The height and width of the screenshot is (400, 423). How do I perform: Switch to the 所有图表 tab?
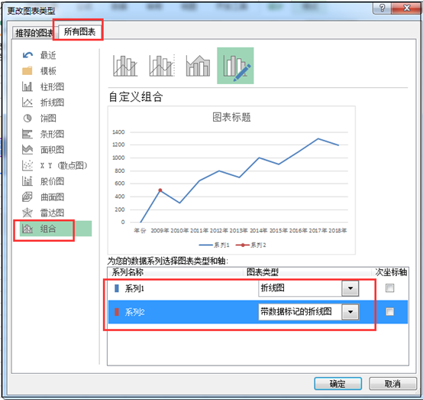click(x=79, y=32)
